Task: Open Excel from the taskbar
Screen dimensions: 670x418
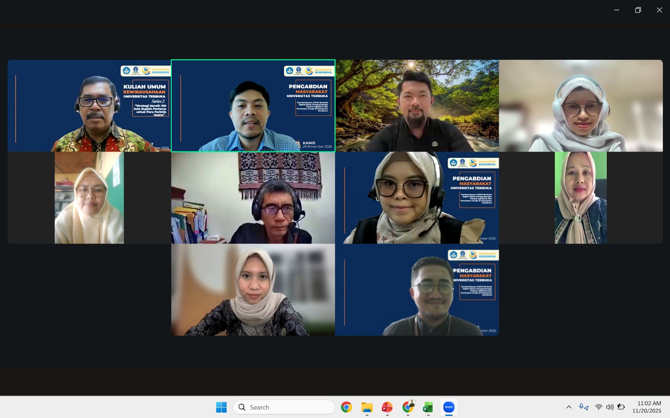Action: pyautogui.click(x=428, y=407)
